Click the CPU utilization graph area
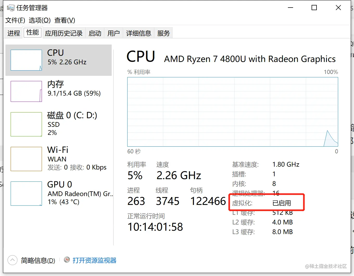The image size is (354, 276). pos(232,112)
